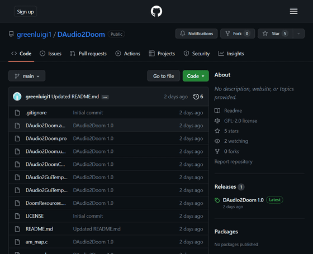The image size is (313, 254).
Task: Click the Sign up button
Action: pos(25,12)
